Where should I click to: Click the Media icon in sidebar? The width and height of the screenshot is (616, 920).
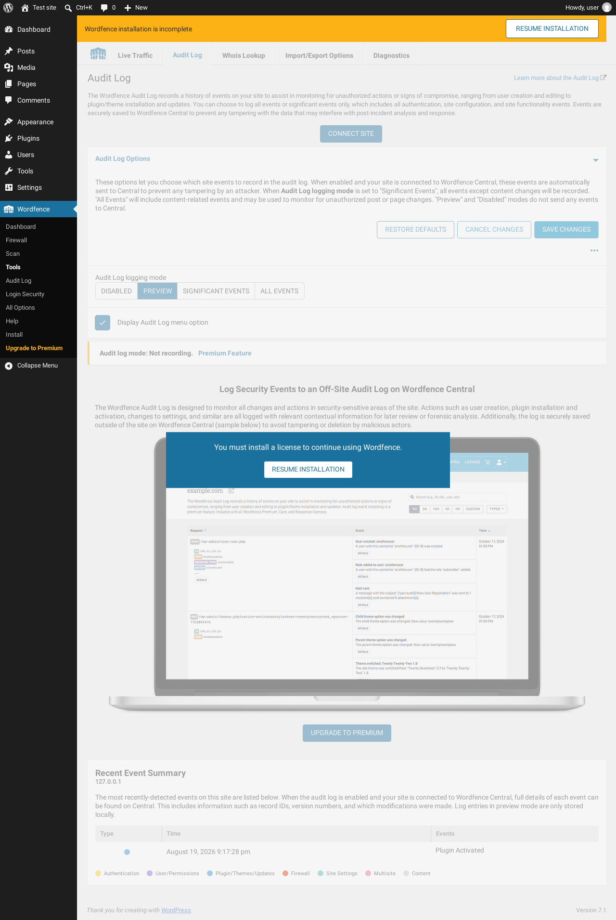[x=9, y=67]
